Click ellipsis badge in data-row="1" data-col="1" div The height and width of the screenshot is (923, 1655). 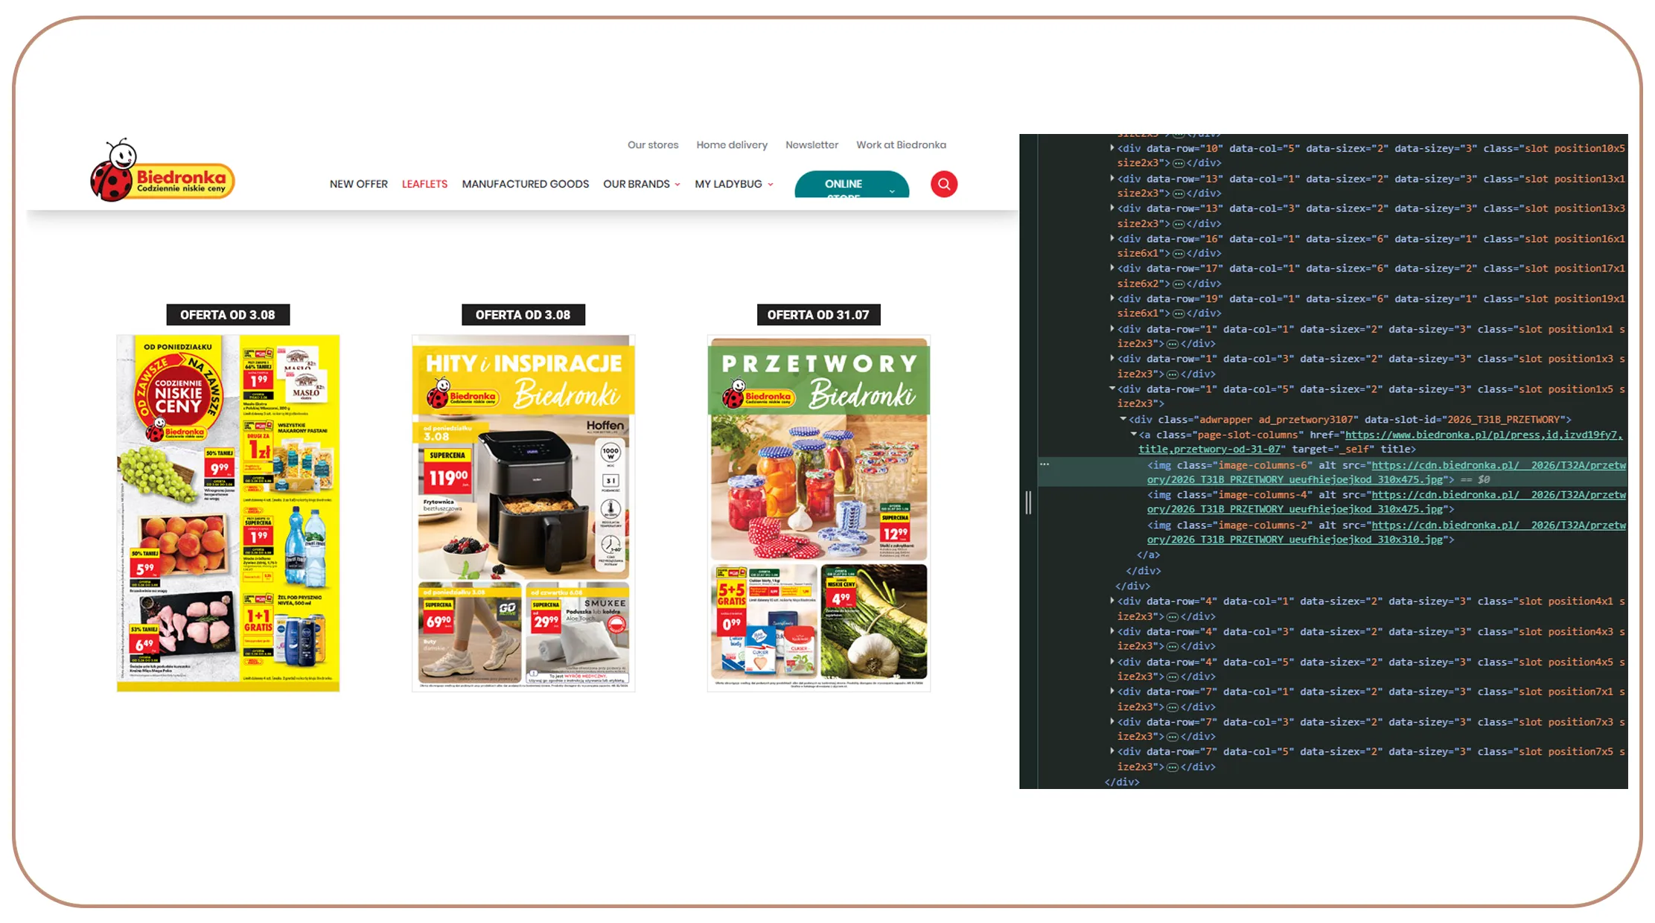[1172, 344]
